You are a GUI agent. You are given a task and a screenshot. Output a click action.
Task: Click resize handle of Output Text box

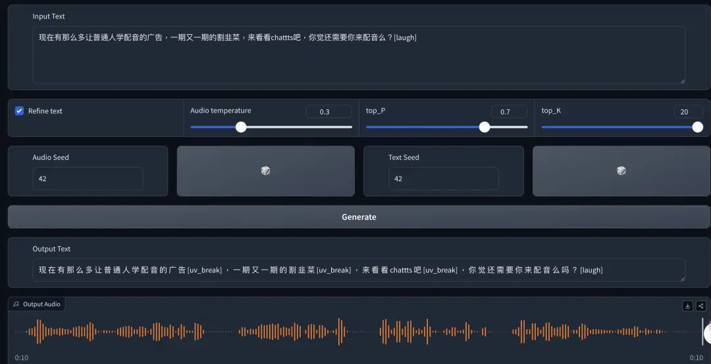(682, 278)
